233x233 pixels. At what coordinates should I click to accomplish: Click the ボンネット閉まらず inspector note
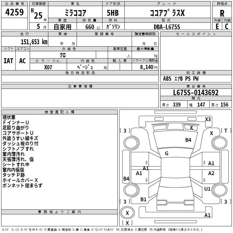pyautogui.click(x=22, y=186)
